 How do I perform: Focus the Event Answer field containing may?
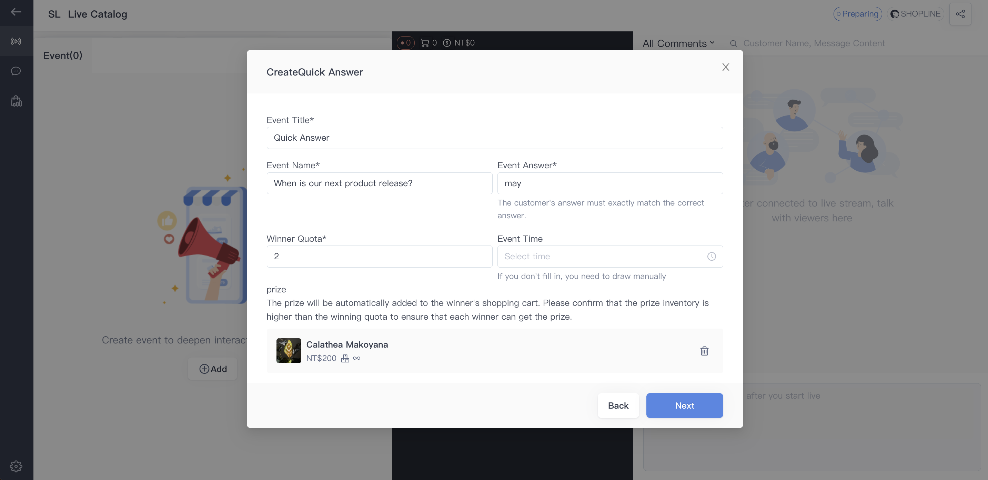tap(610, 183)
